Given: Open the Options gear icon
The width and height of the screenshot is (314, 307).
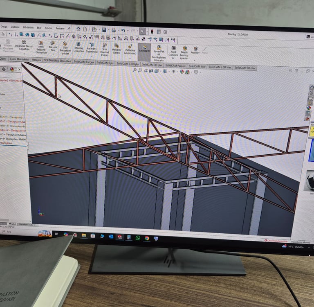Looking at the screenshot, I should click(x=165, y=32).
